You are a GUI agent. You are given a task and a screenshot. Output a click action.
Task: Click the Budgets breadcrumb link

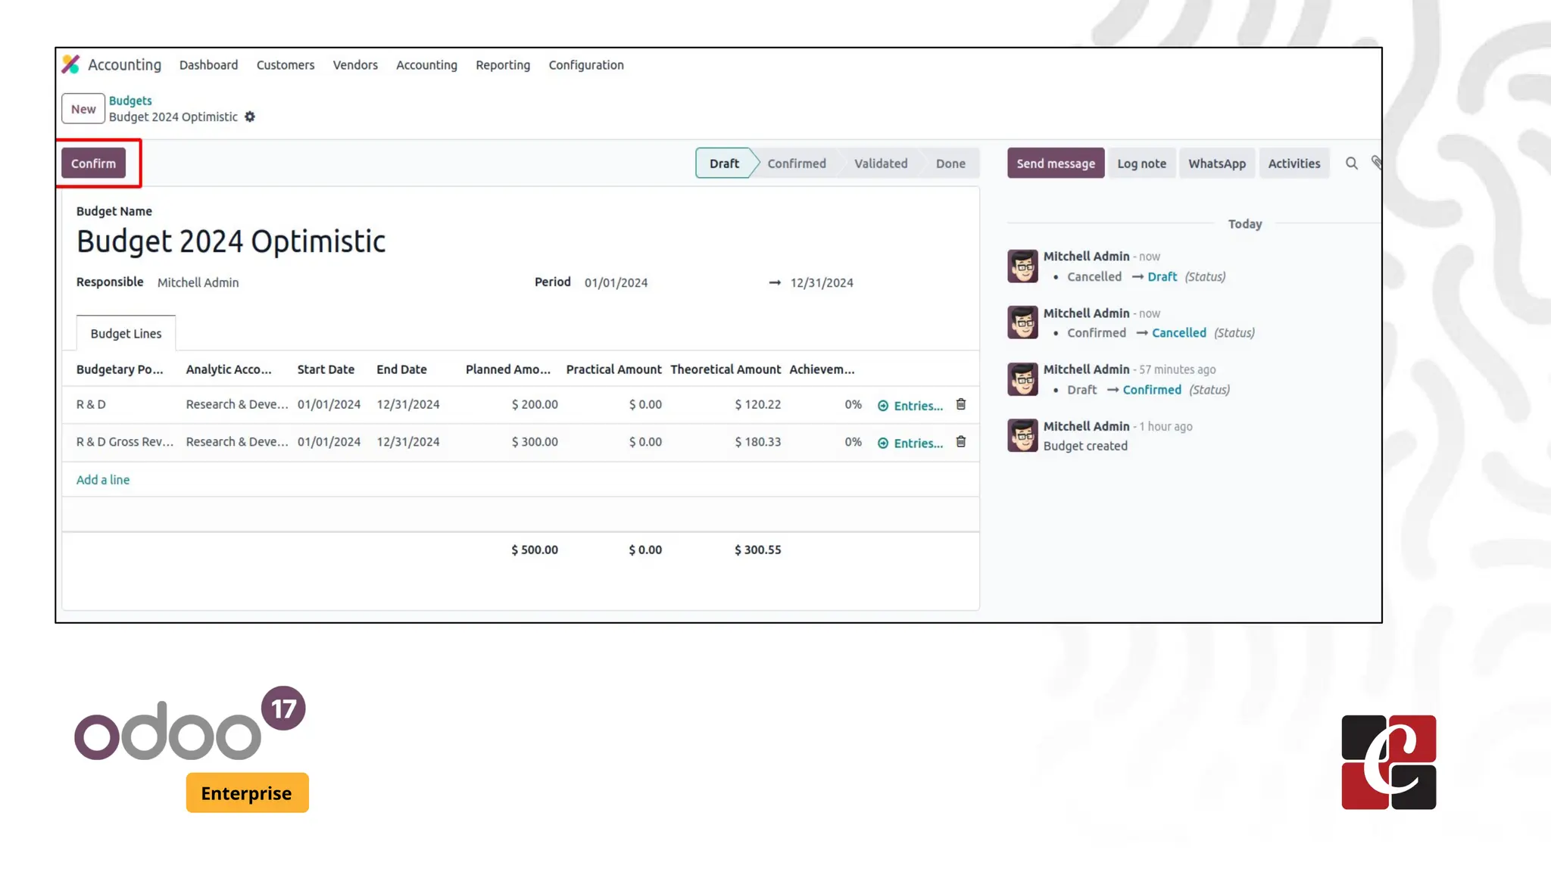pos(130,101)
